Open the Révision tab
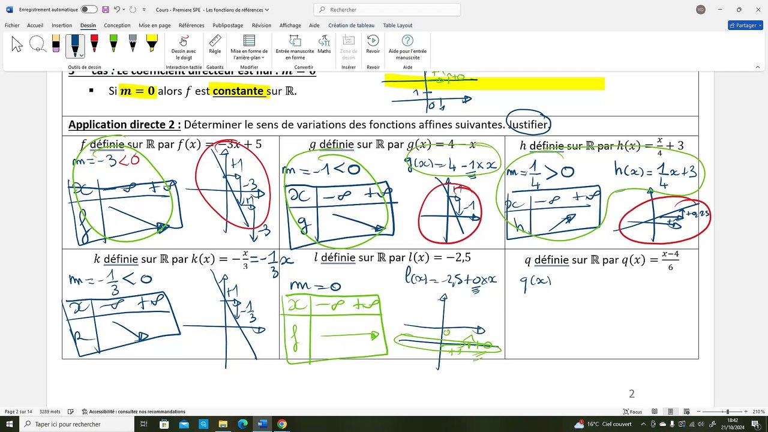This screenshot has height=432, width=768. pyautogui.click(x=262, y=25)
